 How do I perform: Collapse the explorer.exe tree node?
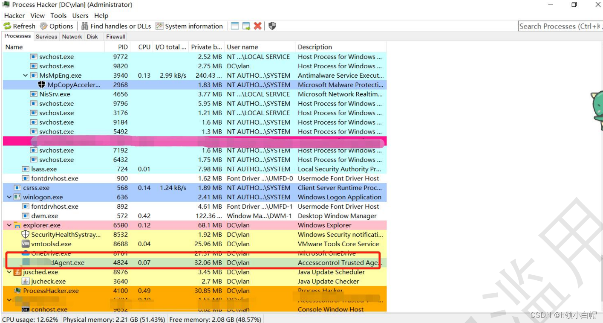[9, 225]
